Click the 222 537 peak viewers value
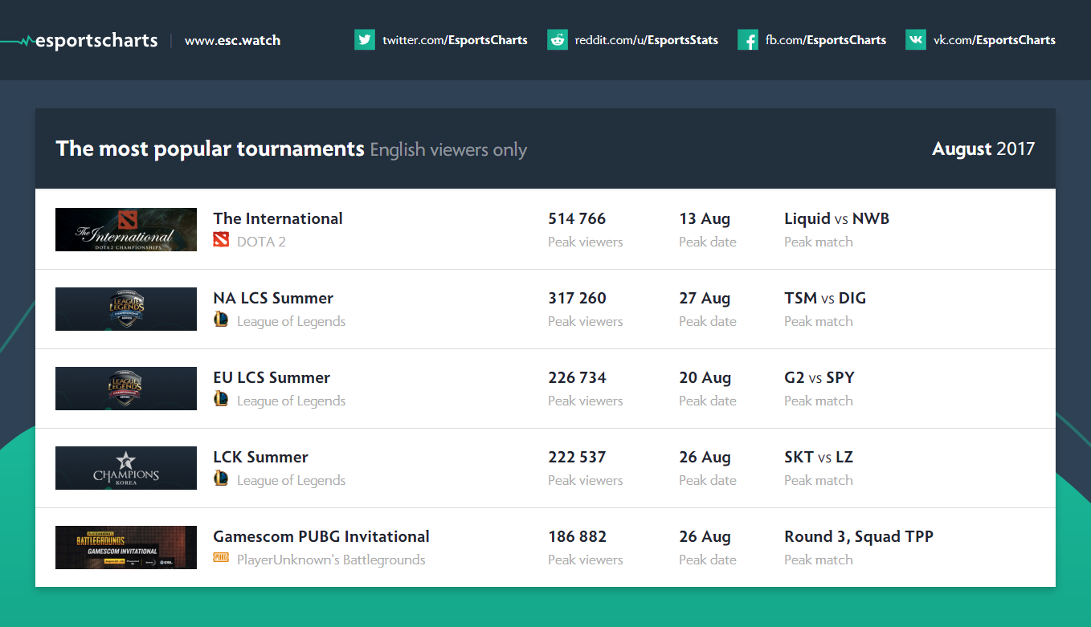Image resolution: width=1091 pixels, height=627 pixels. pyautogui.click(x=577, y=457)
